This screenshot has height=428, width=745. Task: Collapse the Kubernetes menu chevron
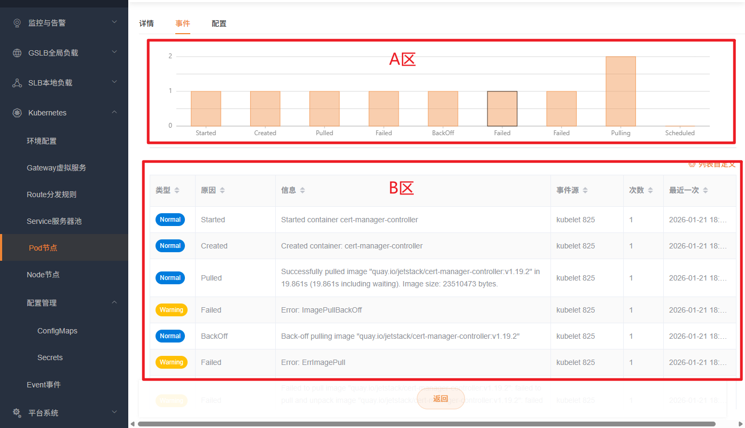coord(114,112)
